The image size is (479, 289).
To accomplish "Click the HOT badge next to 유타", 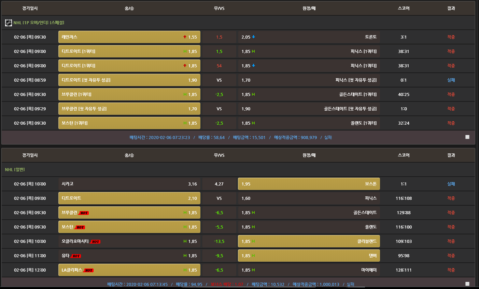I will [x=76, y=256].
